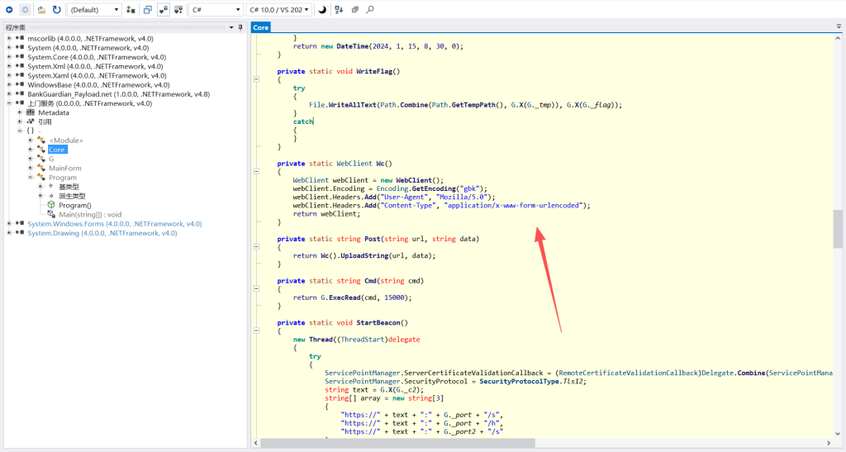Click the code view scroll down arrow
This screenshot has width=846, height=452.
click(838, 433)
